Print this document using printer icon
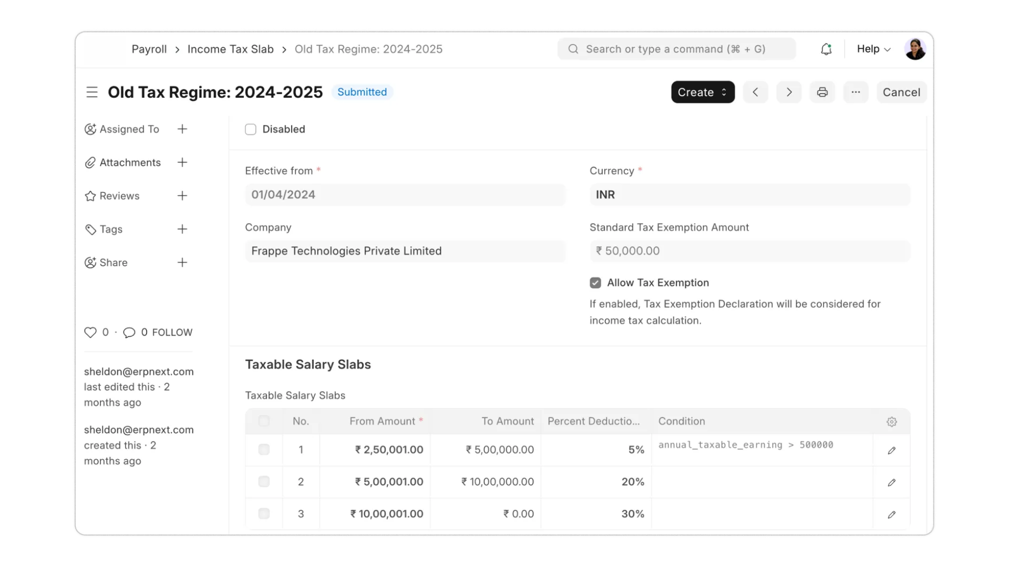The image size is (1009, 567). 822,92
